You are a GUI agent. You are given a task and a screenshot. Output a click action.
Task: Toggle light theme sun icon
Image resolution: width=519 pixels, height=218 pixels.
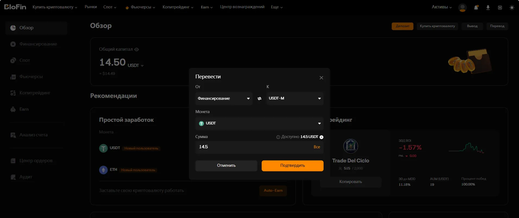[x=512, y=8]
